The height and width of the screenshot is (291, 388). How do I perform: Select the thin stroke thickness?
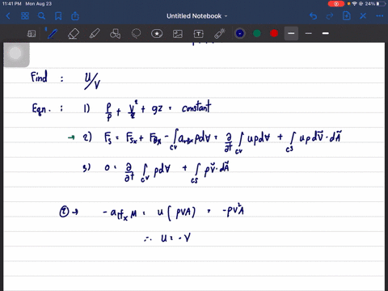coord(309,33)
